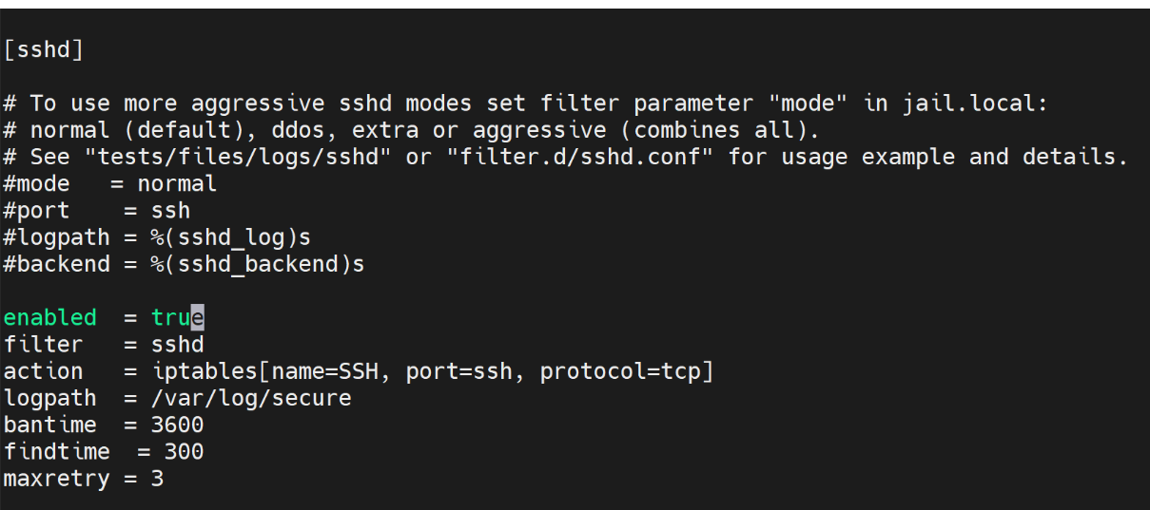The width and height of the screenshot is (1150, 510).
Task: Click the bantime value 3600
Action: click(x=177, y=425)
